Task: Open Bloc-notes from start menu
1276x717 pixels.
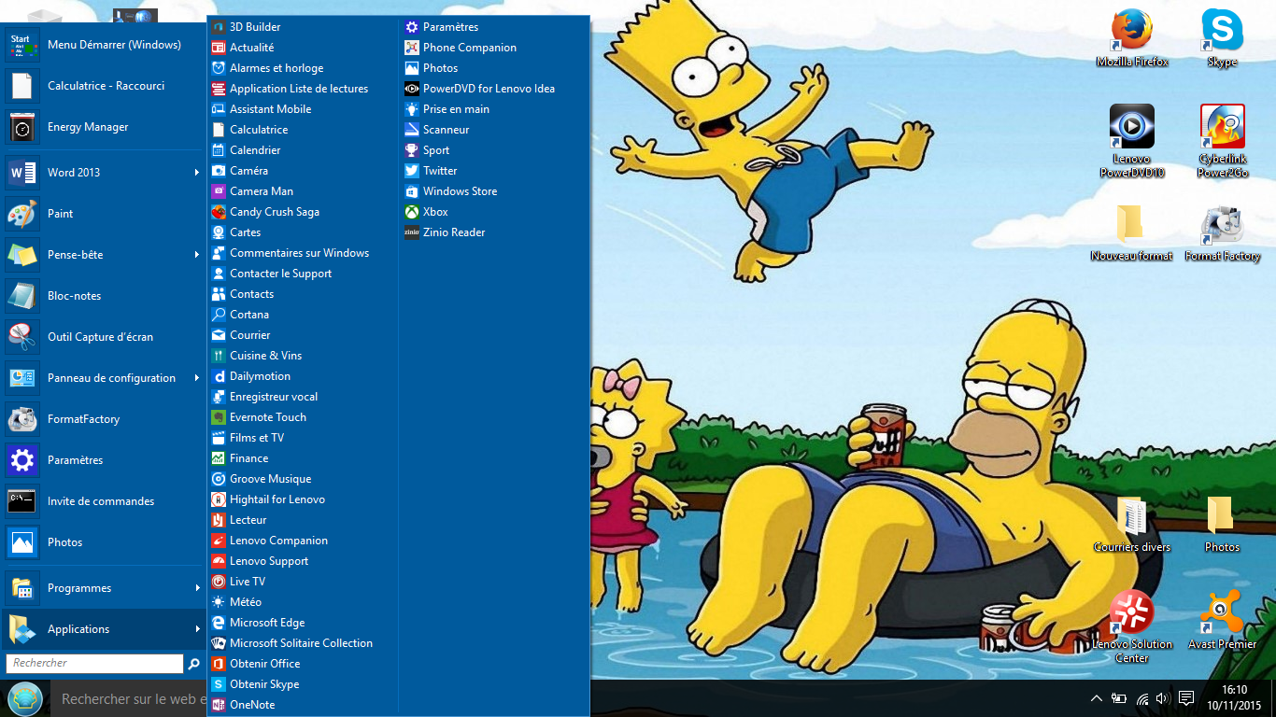Action: click(104, 296)
